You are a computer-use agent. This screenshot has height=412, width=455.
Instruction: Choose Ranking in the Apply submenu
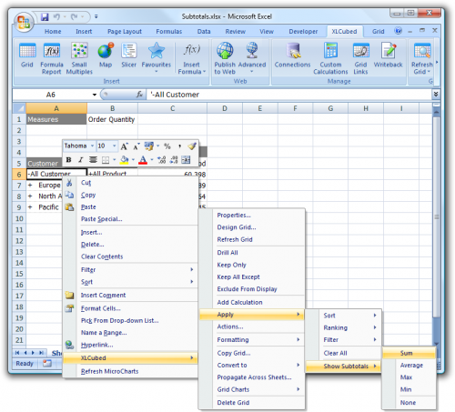click(x=344, y=327)
